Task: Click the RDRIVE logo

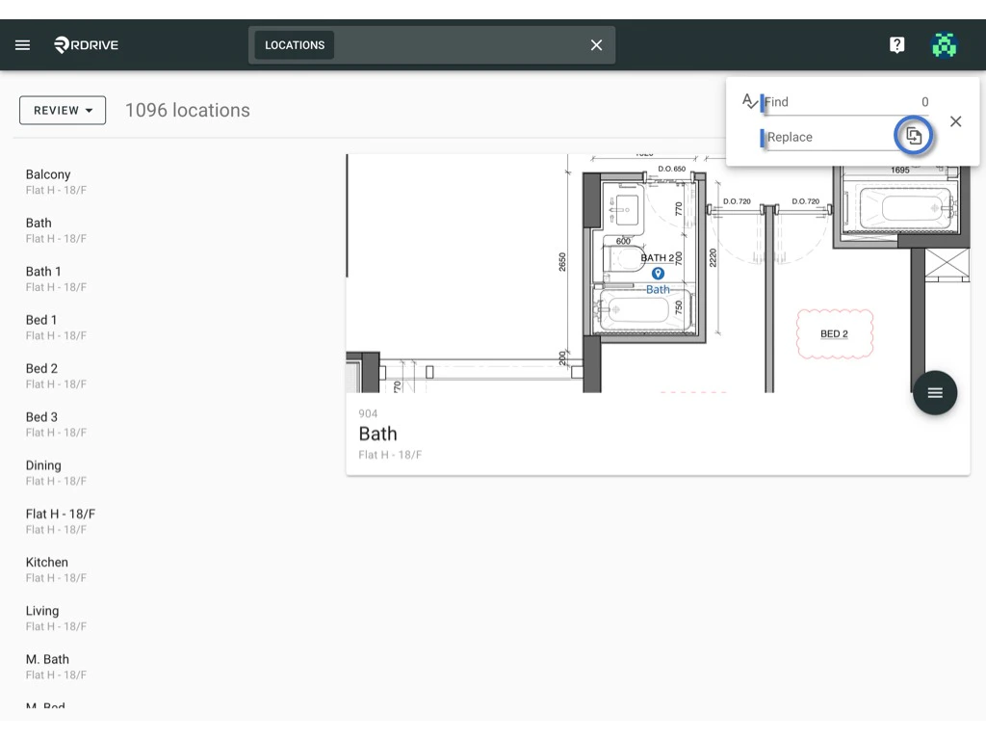Action: coord(86,44)
